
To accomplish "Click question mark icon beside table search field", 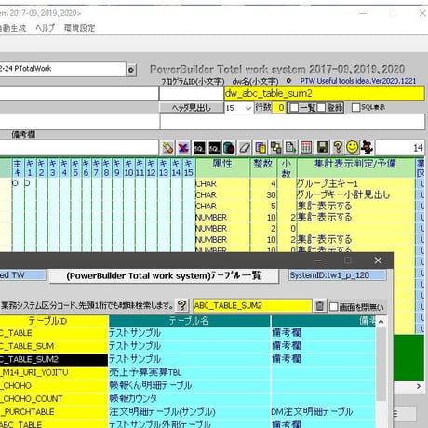I will (182, 305).
